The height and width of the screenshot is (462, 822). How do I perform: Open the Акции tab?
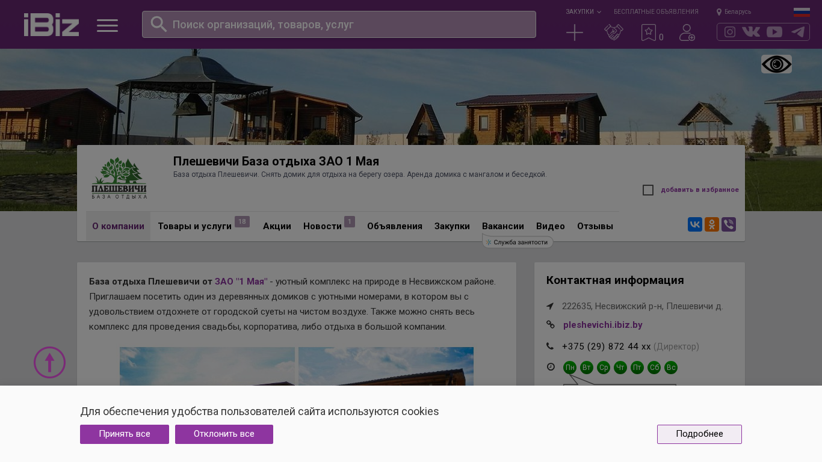point(277,226)
